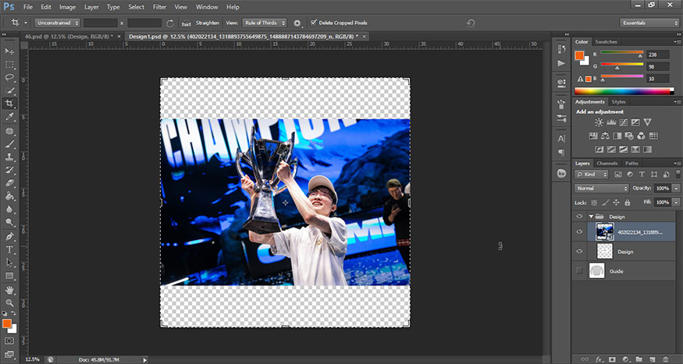The height and width of the screenshot is (364, 683).
Task: Open the Actions panel play icon
Action: coord(561,63)
